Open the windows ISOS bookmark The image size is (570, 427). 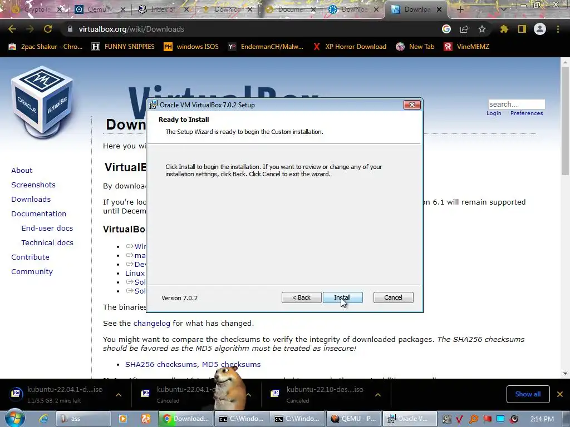(x=191, y=47)
